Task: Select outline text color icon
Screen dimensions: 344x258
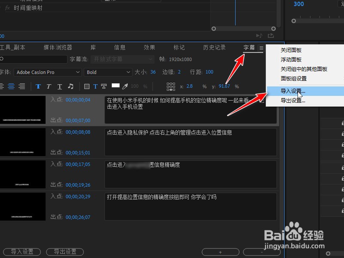Action: [x=104, y=86]
